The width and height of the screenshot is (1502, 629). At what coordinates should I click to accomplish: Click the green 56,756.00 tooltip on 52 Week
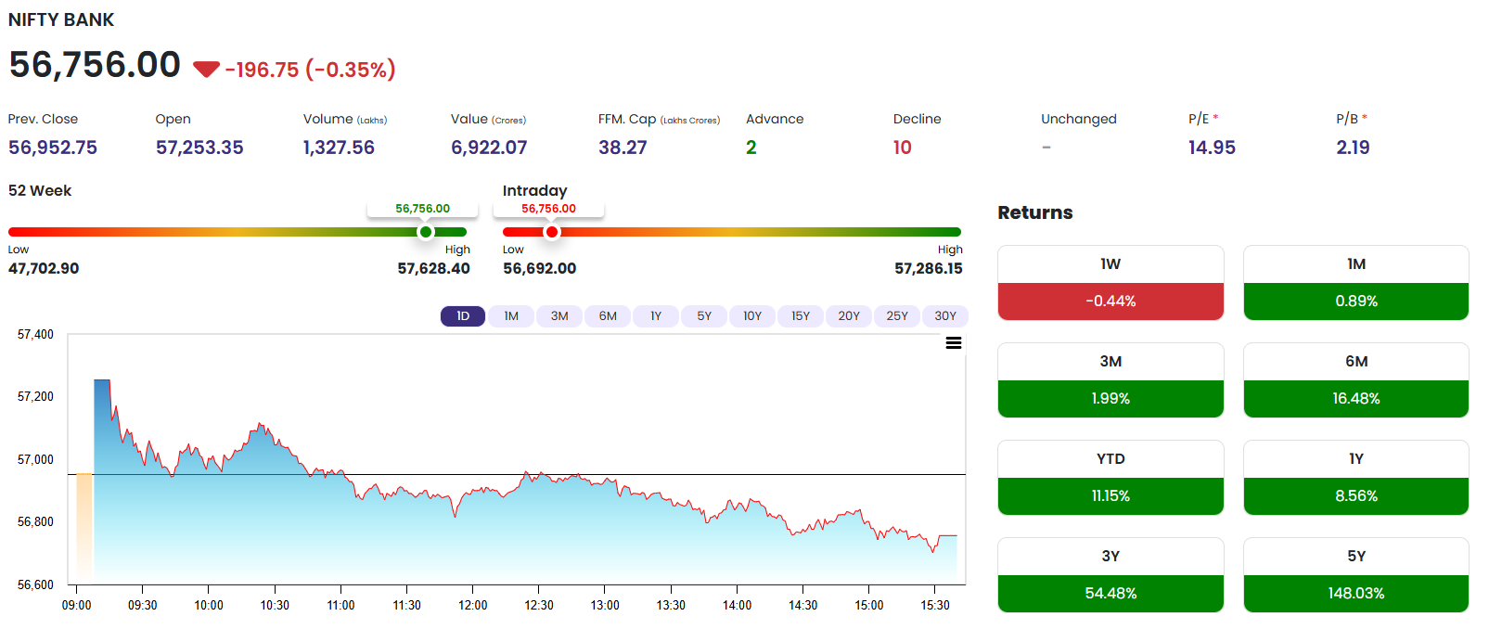(x=422, y=209)
